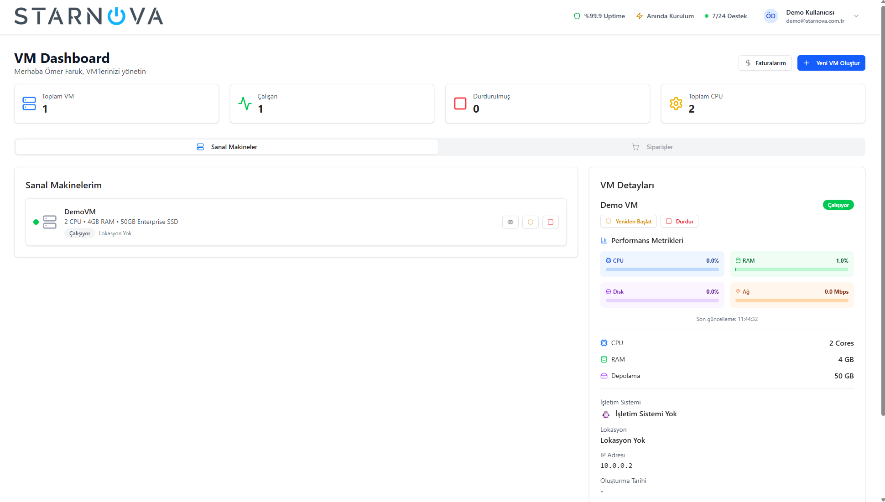This screenshot has height=502, width=885.
Task: Open Faturalarım
Action: pyautogui.click(x=765, y=63)
